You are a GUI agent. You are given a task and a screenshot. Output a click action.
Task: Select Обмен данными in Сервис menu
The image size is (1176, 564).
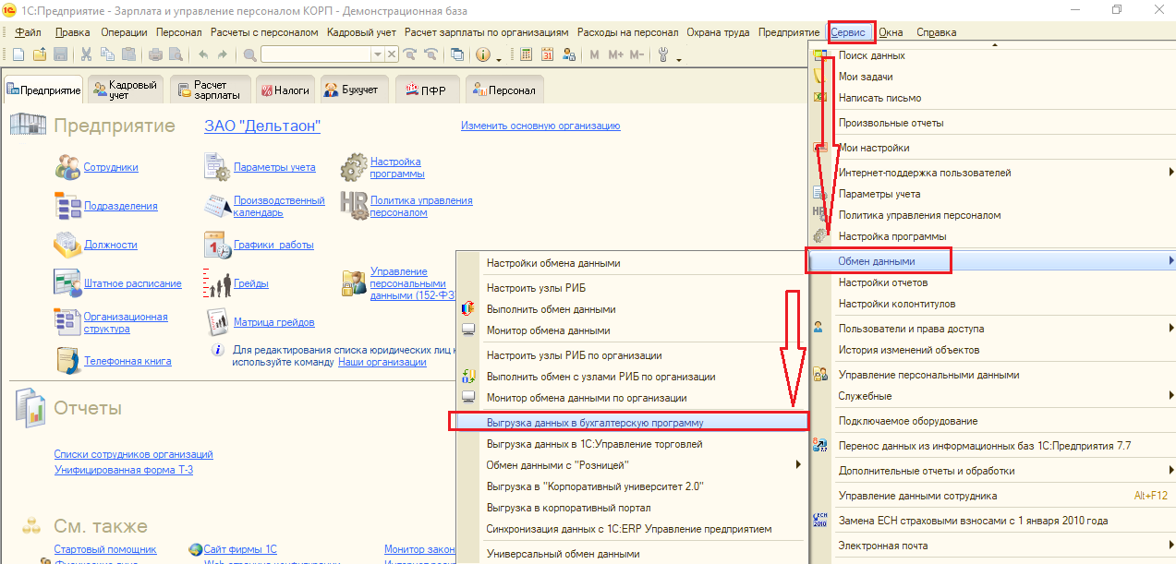(991, 261)
